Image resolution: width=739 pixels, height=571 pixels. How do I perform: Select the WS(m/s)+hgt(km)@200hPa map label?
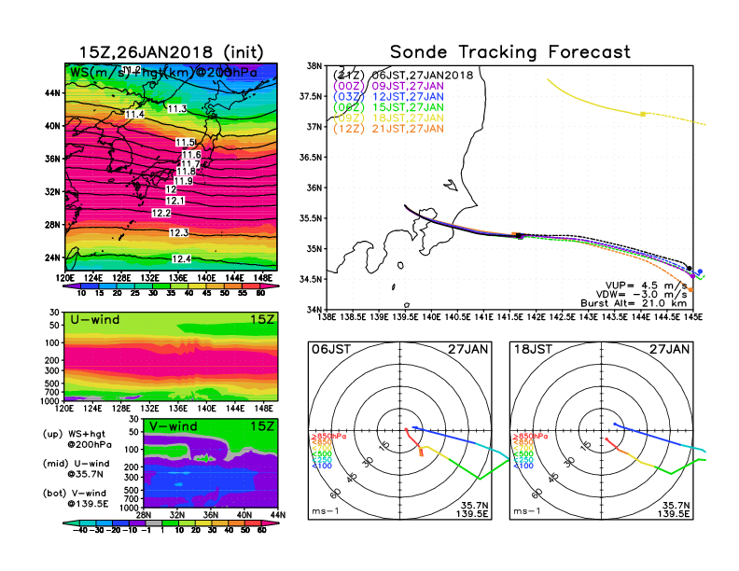(x=163, y=73)
